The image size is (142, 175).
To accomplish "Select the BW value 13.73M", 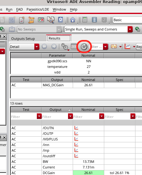I will coord(88,162).
